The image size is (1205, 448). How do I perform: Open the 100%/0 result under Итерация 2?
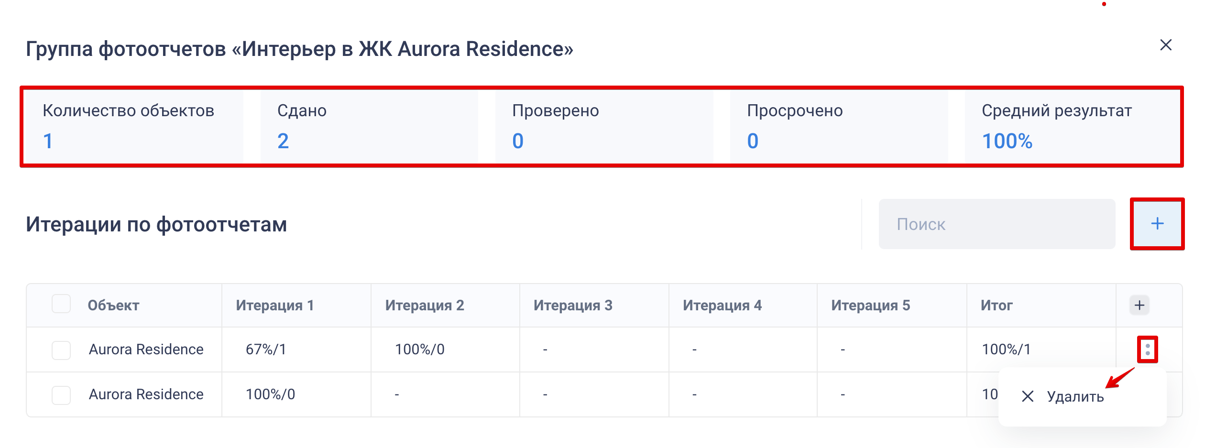pyautogui.click(x=419, y=350)
